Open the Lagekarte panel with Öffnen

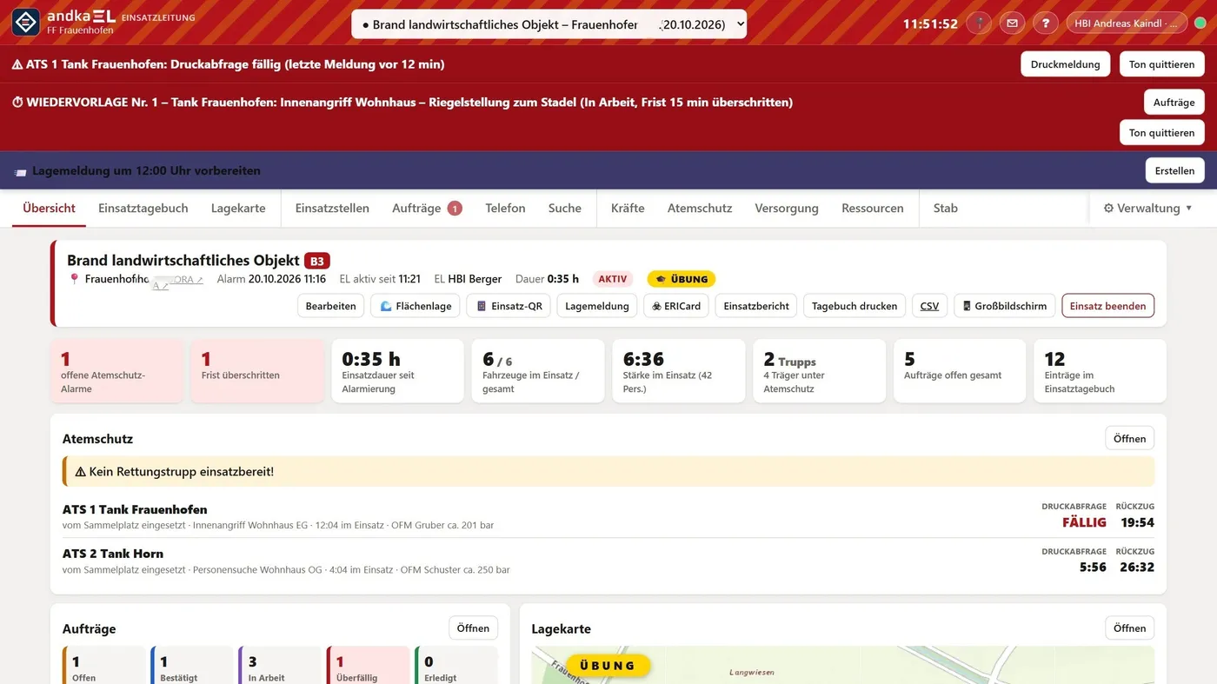coord(1129,628)
